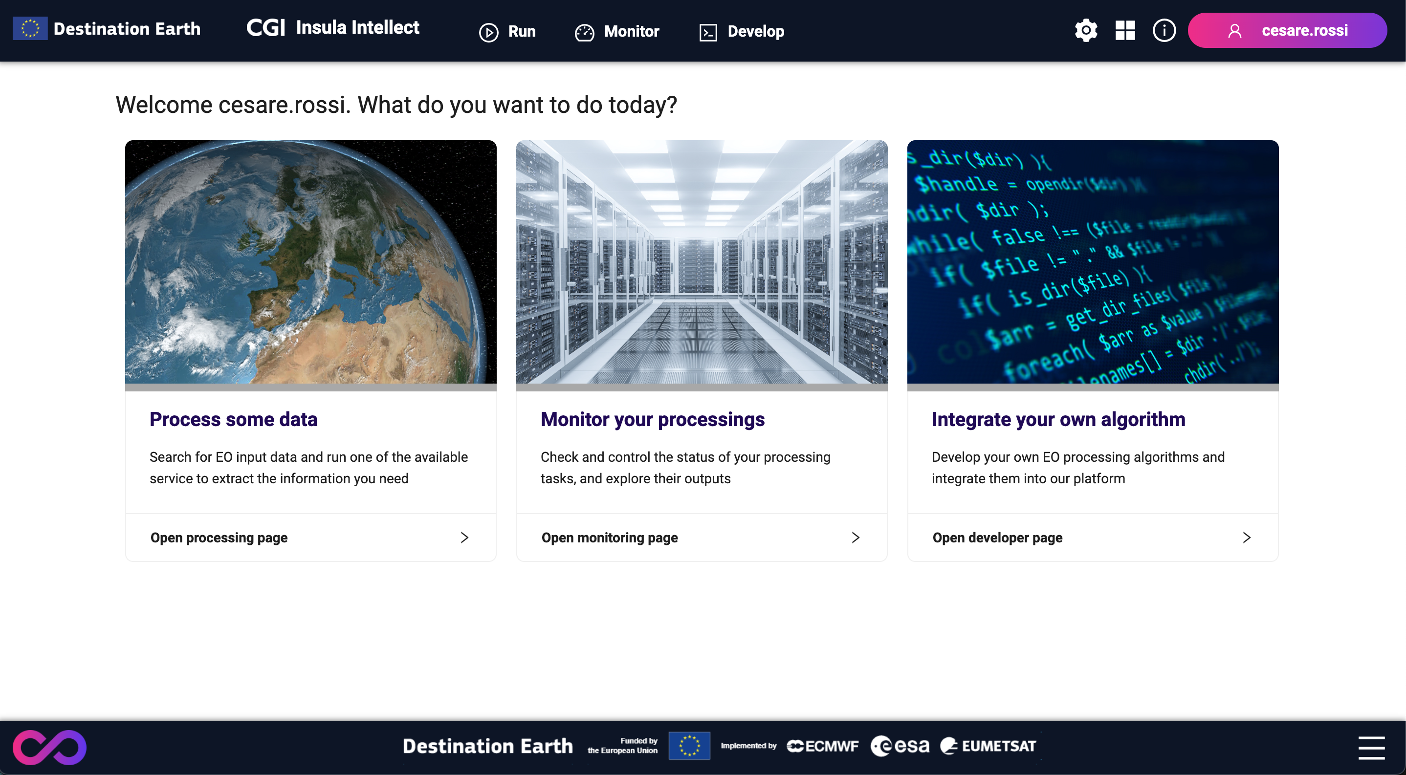Click the info circle icon
Viewport: 1406px width, 775px height.
click(x=1164, y=31)
